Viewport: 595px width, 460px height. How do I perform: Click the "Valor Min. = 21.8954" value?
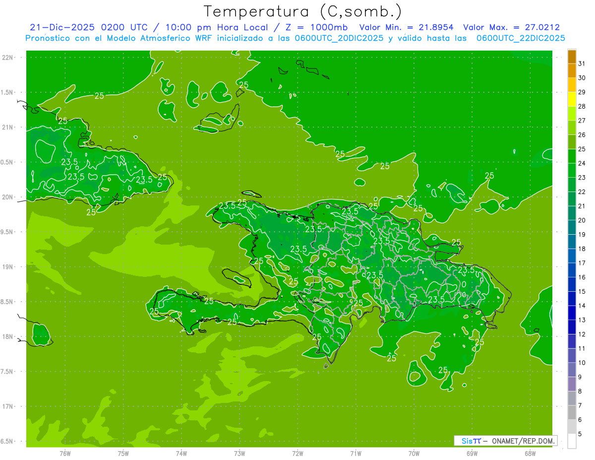406,27
